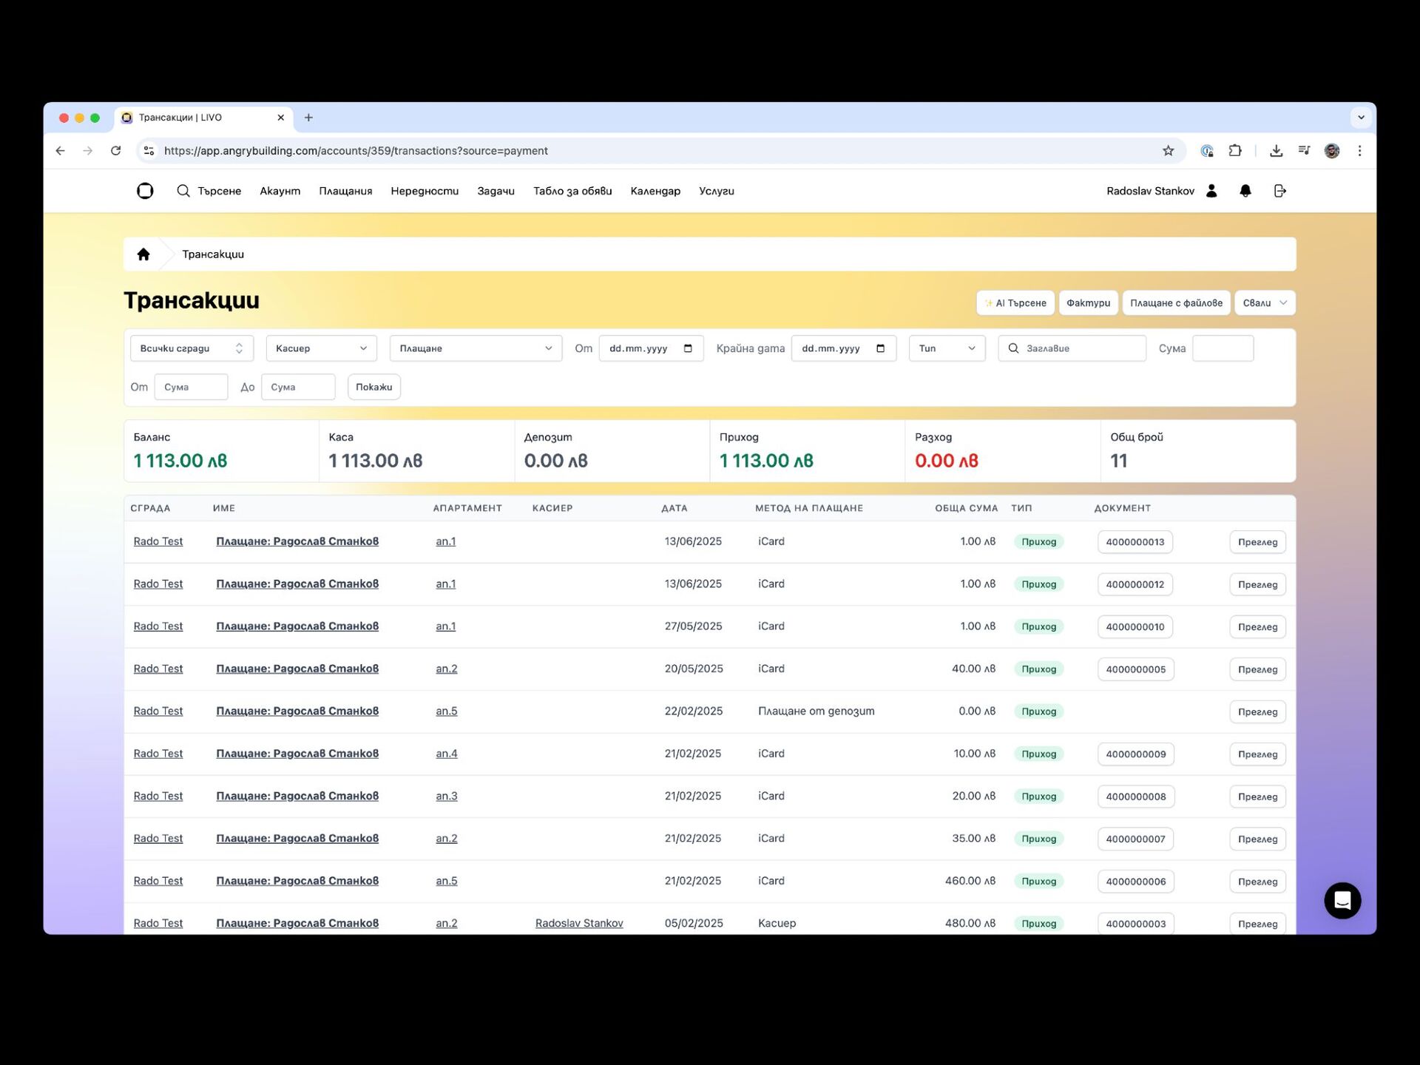Click the Трансакции breadcrumb text
Screen dimensions: 1420x1065
pos(213,254)
